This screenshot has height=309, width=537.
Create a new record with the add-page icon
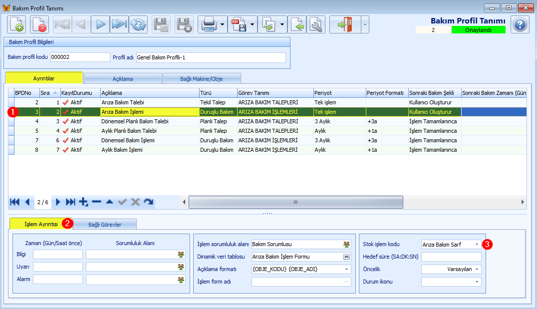tap(16, 24)
